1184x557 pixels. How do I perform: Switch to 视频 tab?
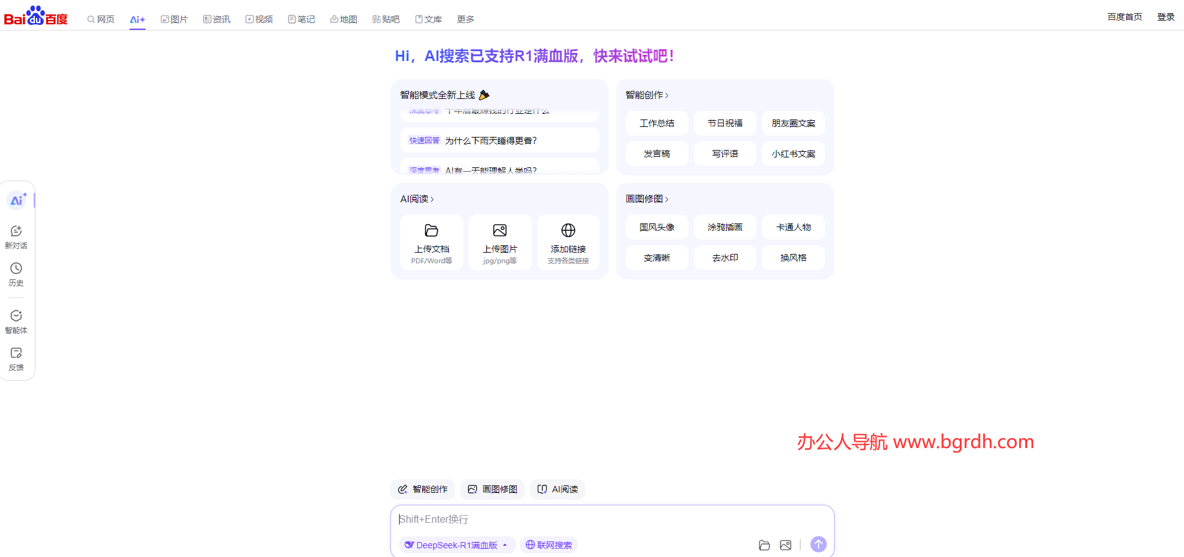259,19
